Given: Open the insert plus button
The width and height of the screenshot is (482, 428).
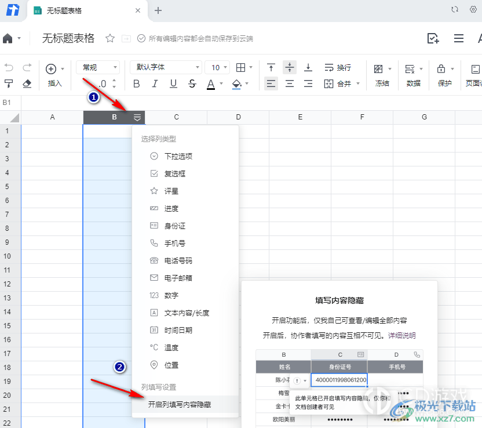Looking at the screenshot, I should click(x=51, y=68).
